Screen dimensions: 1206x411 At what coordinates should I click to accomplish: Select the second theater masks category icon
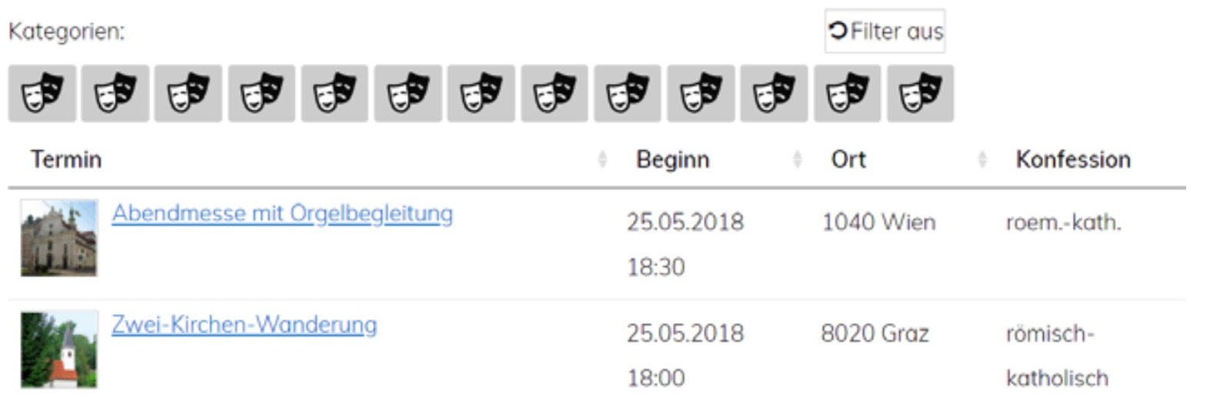[115, 93]
